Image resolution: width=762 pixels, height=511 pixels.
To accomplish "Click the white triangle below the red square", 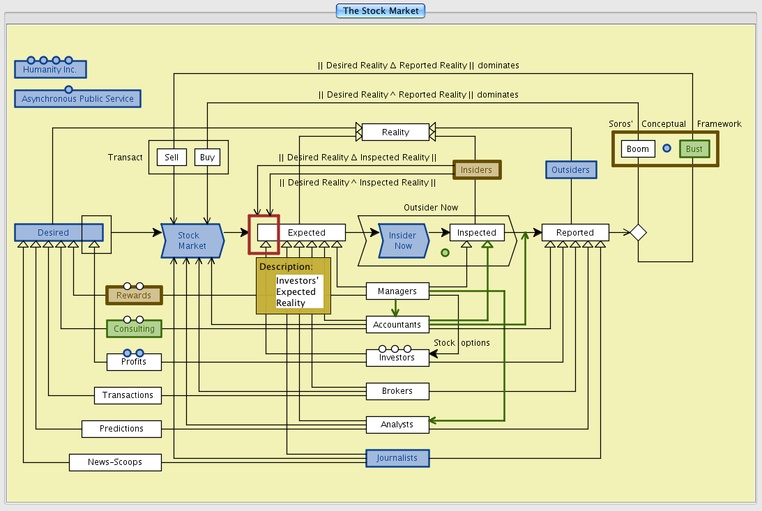I will [265, 244].
